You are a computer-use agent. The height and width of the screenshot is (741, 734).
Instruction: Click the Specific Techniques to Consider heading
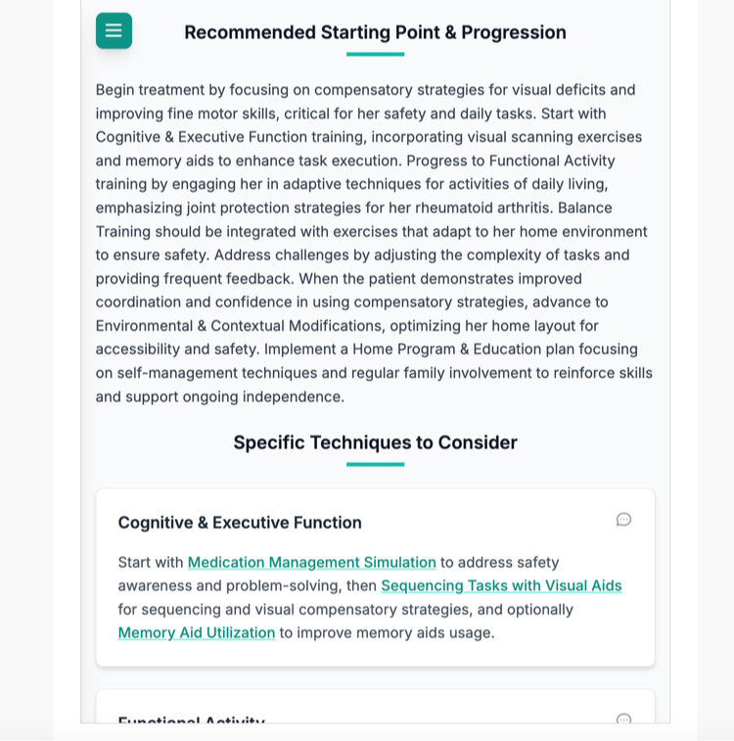tap(375, 442)
